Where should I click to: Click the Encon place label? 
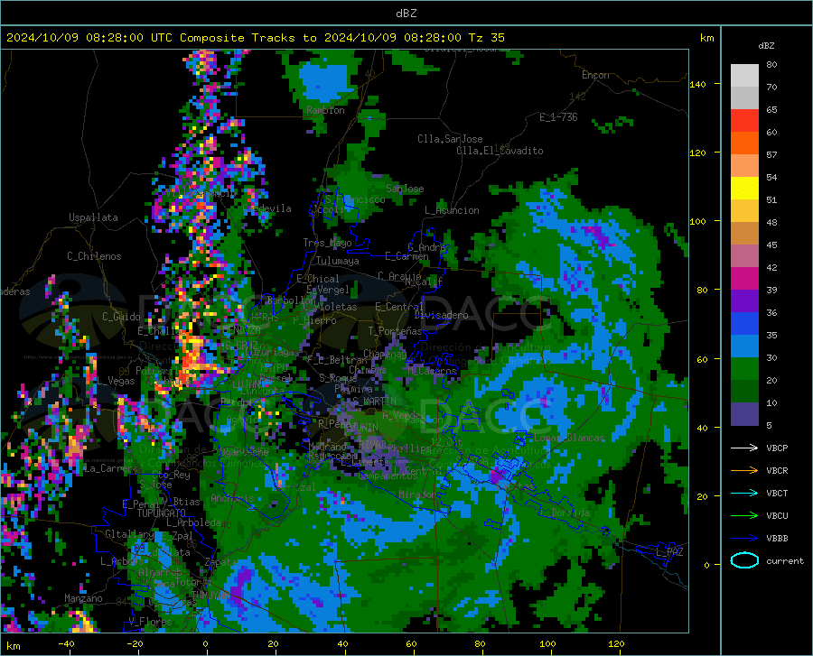pos(595,75)
